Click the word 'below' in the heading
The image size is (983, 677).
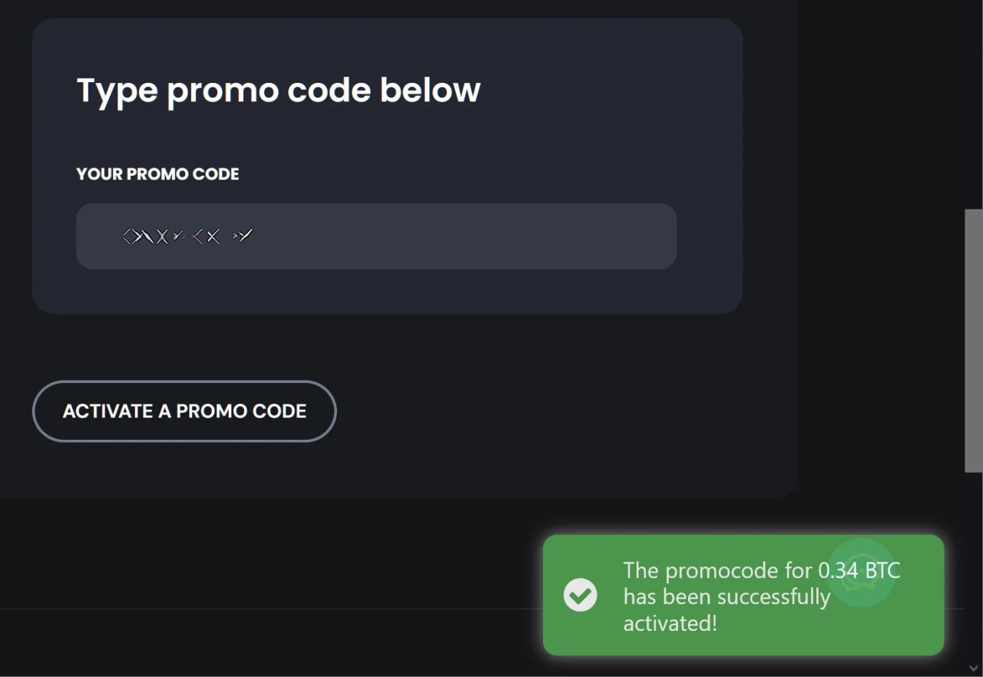pos(430,90)
